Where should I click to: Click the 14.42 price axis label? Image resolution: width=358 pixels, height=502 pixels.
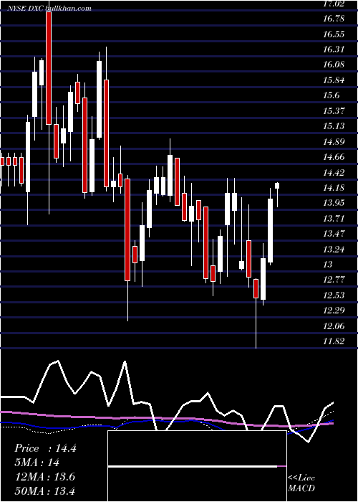coord(334,172)
